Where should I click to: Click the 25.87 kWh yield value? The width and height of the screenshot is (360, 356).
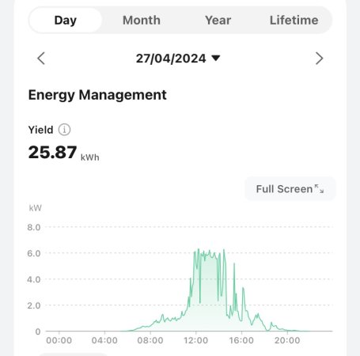coord(63,153)
